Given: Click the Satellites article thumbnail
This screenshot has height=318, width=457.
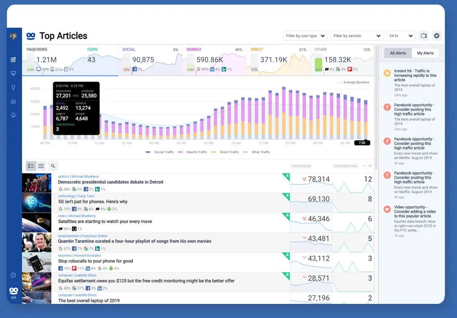Looking at the screenshot, I should tap(37, 223).
